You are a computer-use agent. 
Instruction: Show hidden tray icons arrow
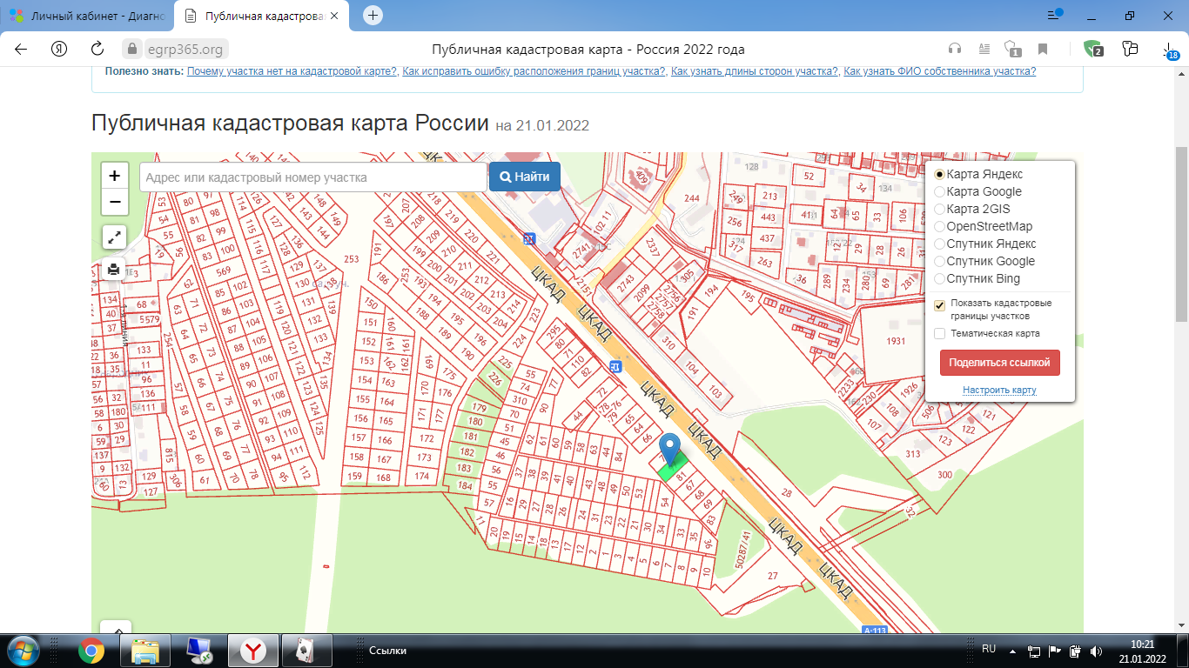pyautogui.click(x=1012, y=651)
